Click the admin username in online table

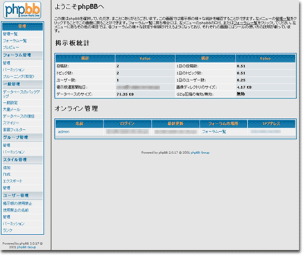pos(64,132)
